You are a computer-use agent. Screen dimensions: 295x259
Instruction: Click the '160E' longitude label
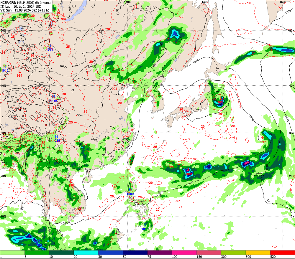point(283,2)
